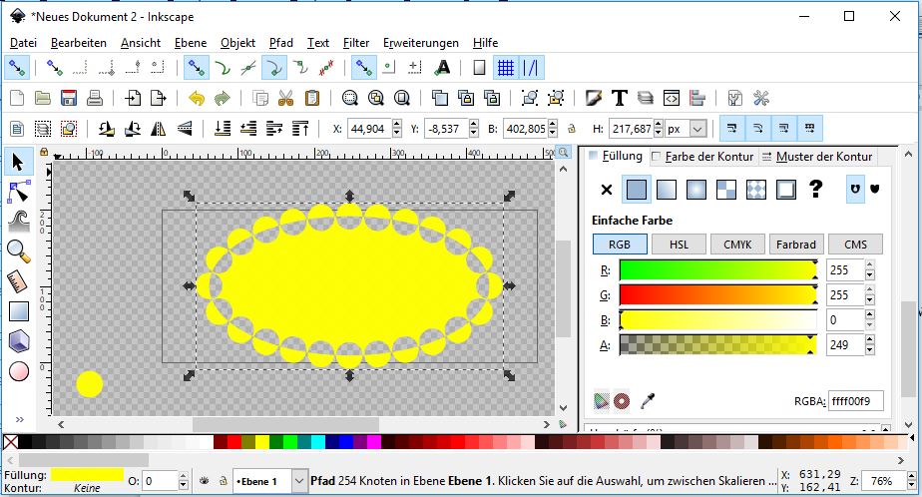
Task: Open the Text and font dialog icon
Action: point(620,98)
